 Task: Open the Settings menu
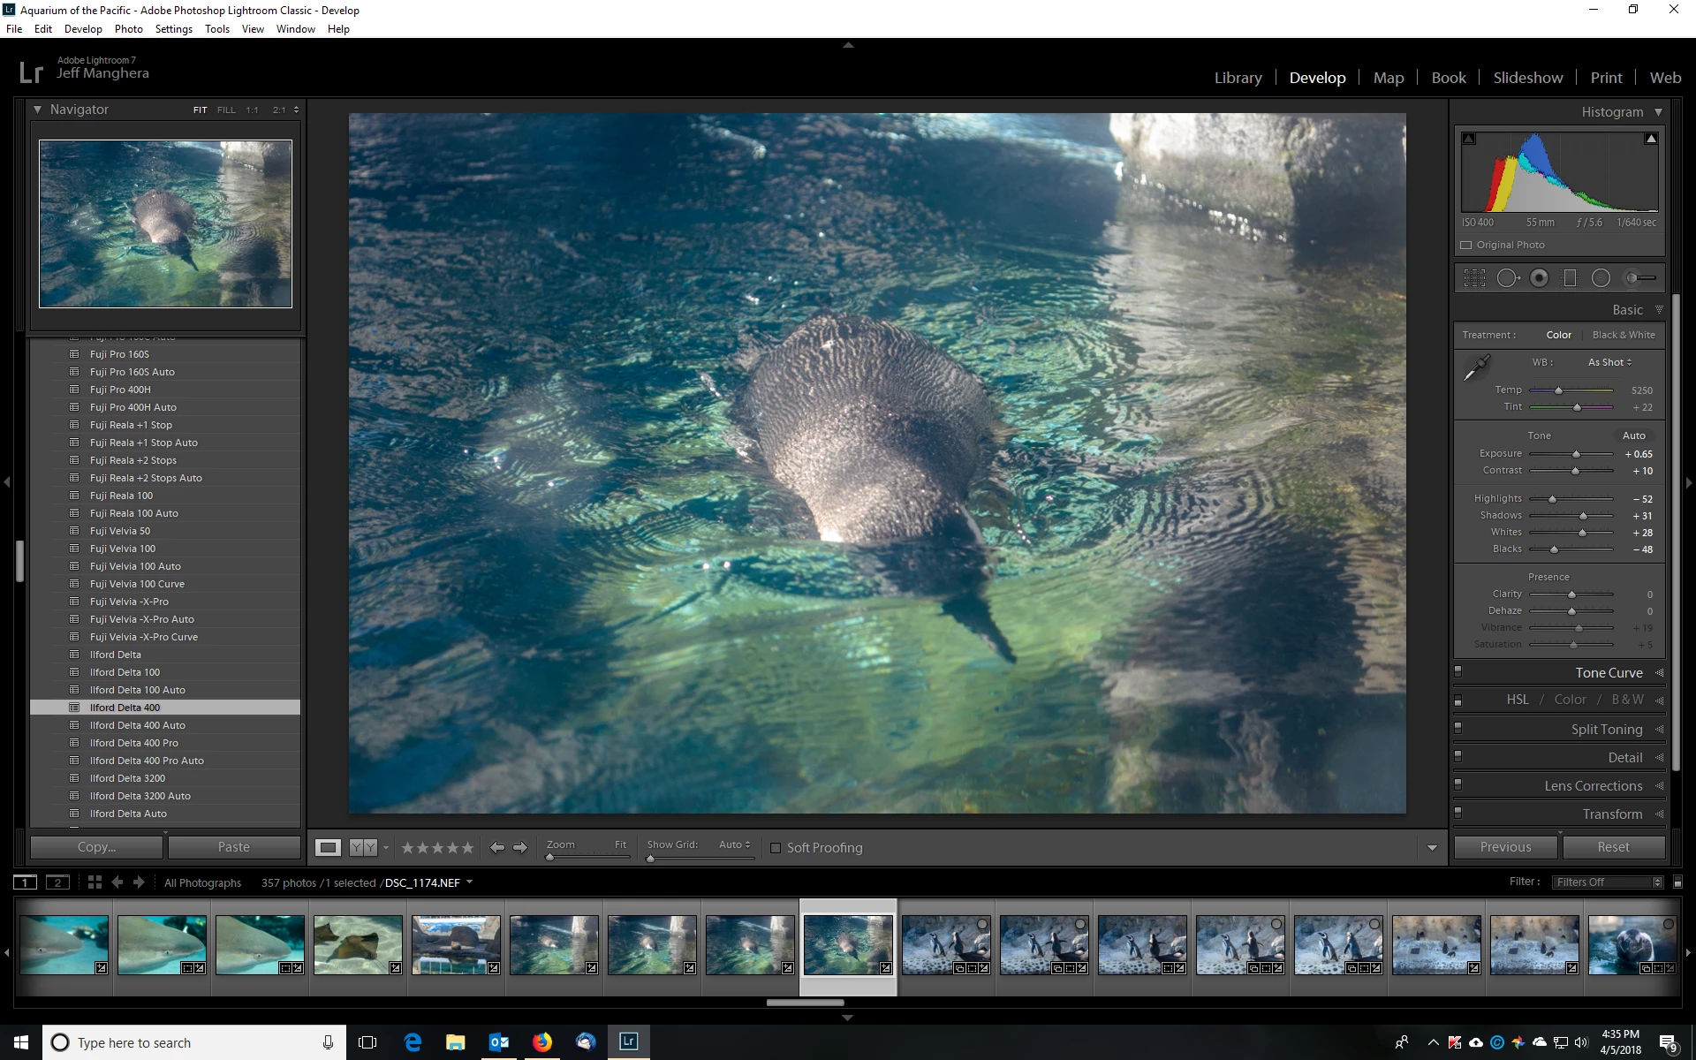click(173, 29)
